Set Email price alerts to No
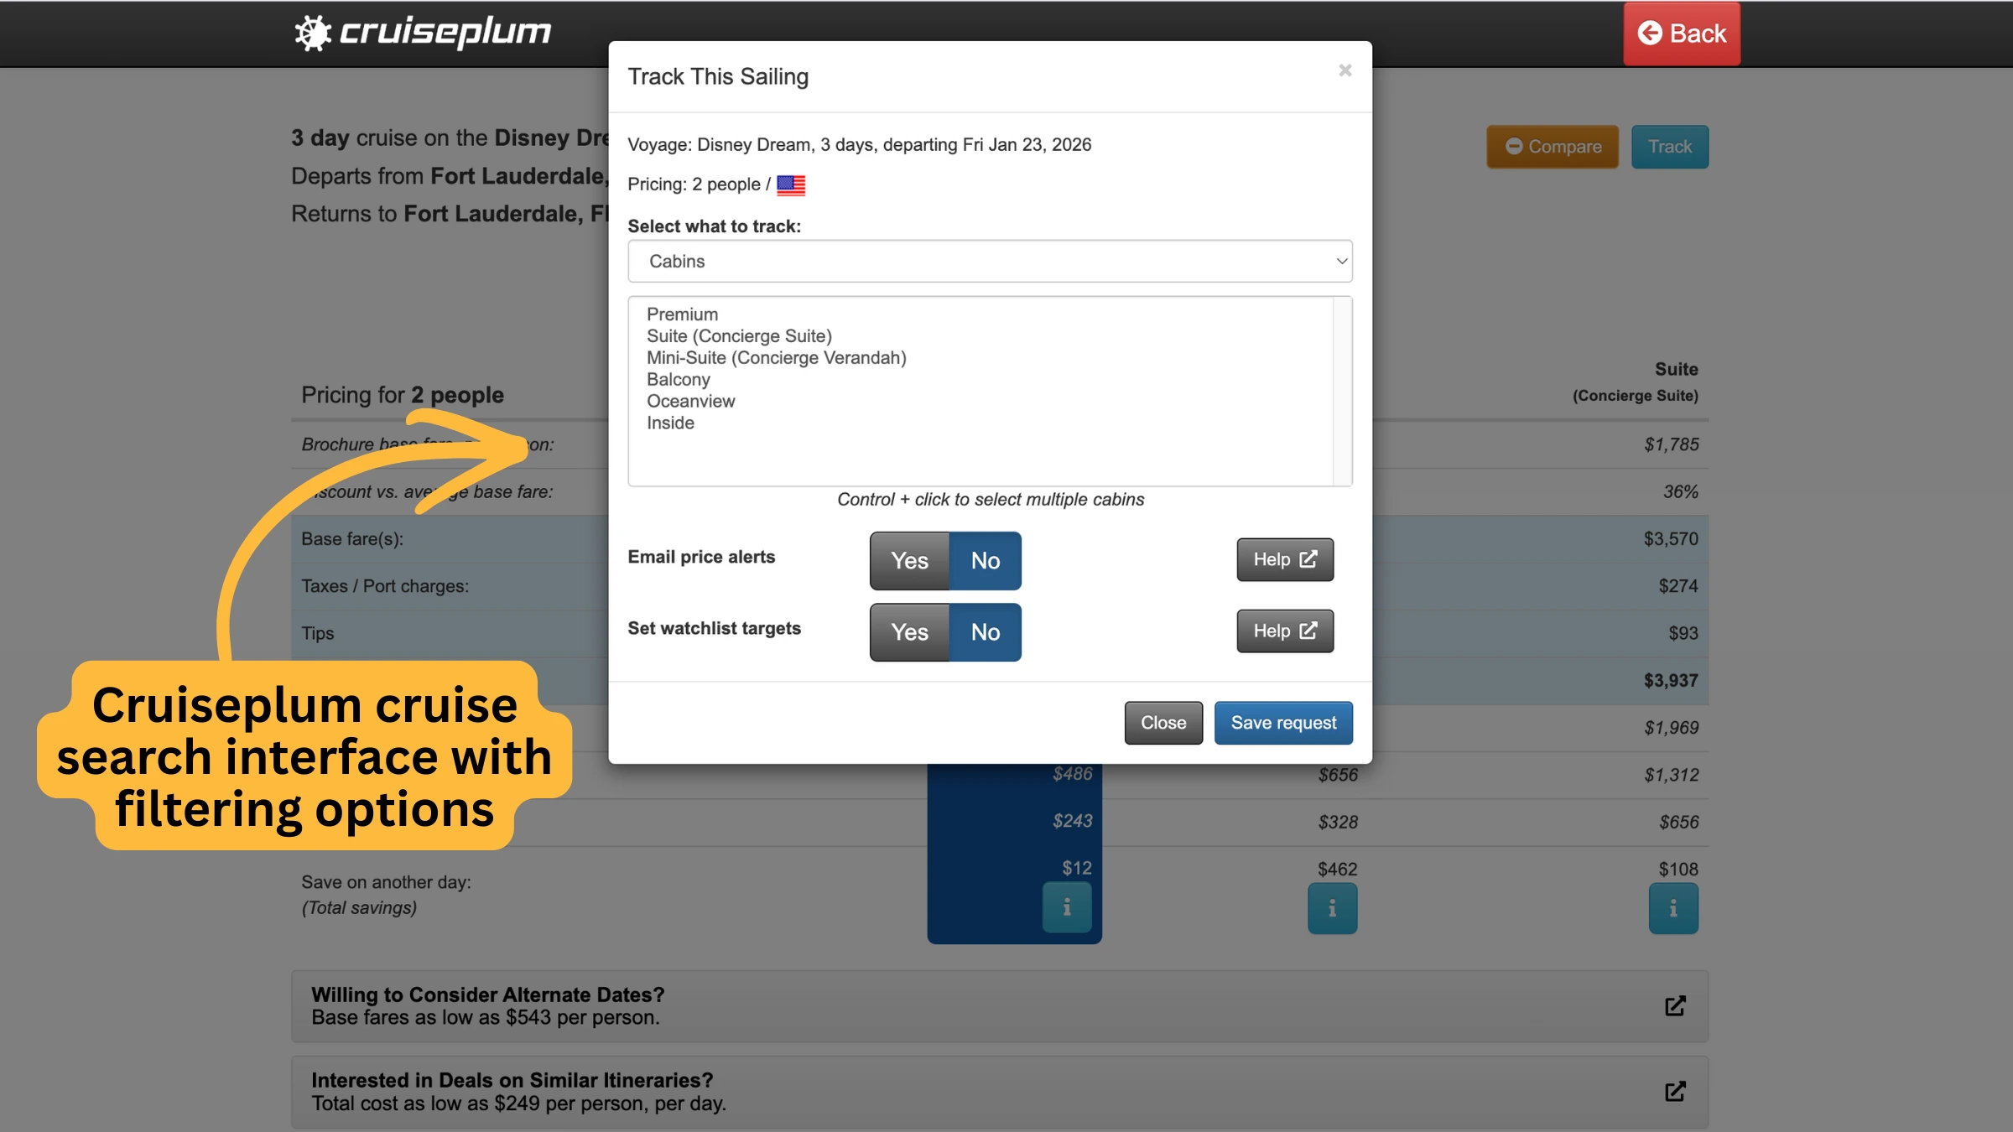The height and width of the screenshot is (1132, 2013). pos(985,561)
